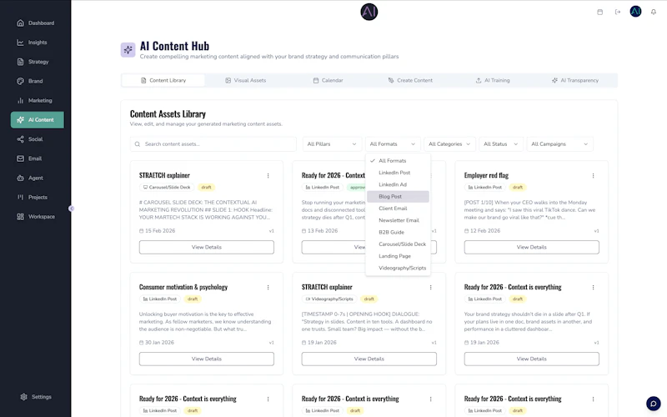Switch to the Visual Assets tab
Screen dimensions: 667x417
(x=245, y=80)
